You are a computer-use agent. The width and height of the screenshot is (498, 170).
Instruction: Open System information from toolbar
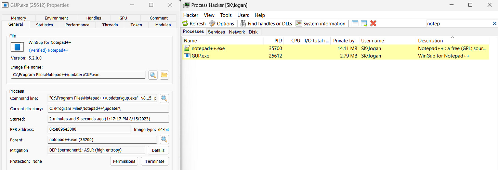pyautogui.click(x=320, y=24)
